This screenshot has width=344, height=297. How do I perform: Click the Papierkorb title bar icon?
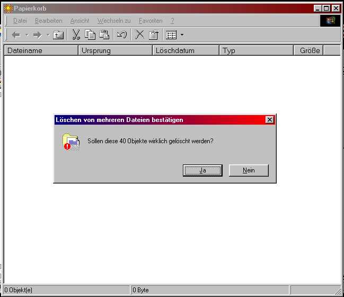(8, 8)
